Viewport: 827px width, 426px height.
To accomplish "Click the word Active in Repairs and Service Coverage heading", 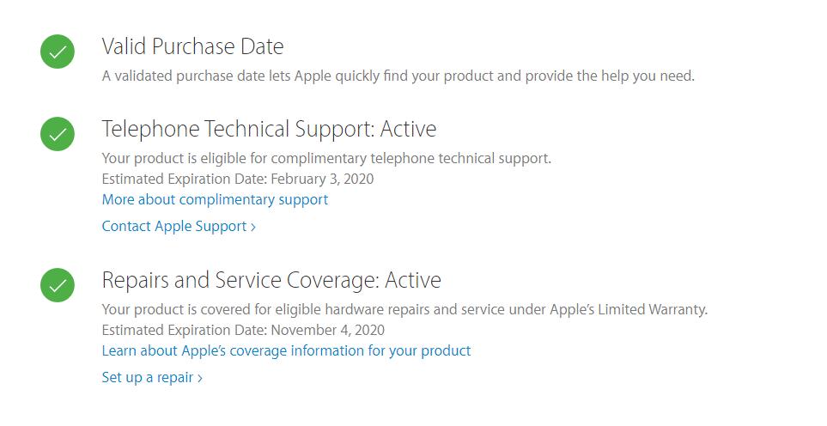I will (x=413, y=280).
